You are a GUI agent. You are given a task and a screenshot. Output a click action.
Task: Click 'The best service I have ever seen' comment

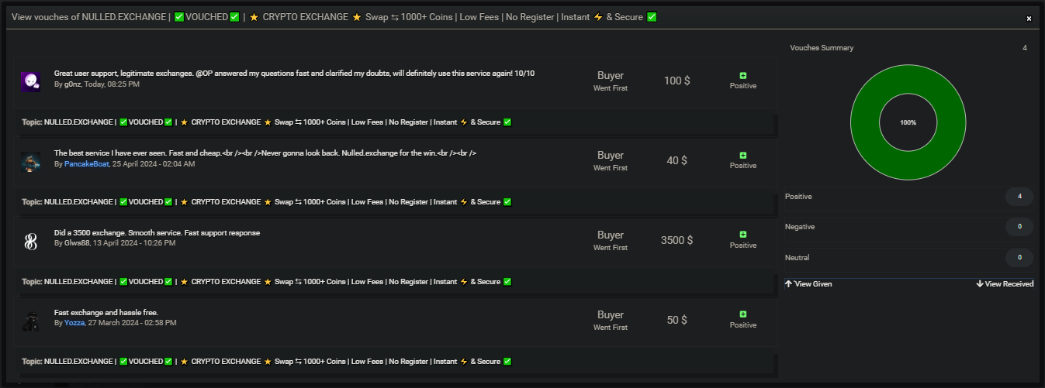pos(265,153)
